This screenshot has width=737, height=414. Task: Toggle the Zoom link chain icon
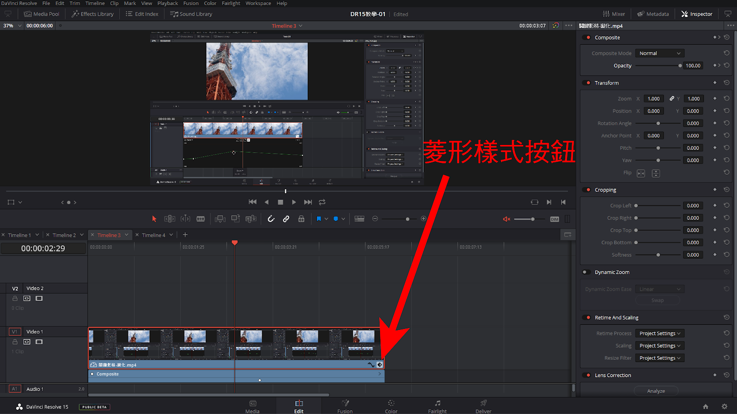pyautogui.click(x=672, y=98)
